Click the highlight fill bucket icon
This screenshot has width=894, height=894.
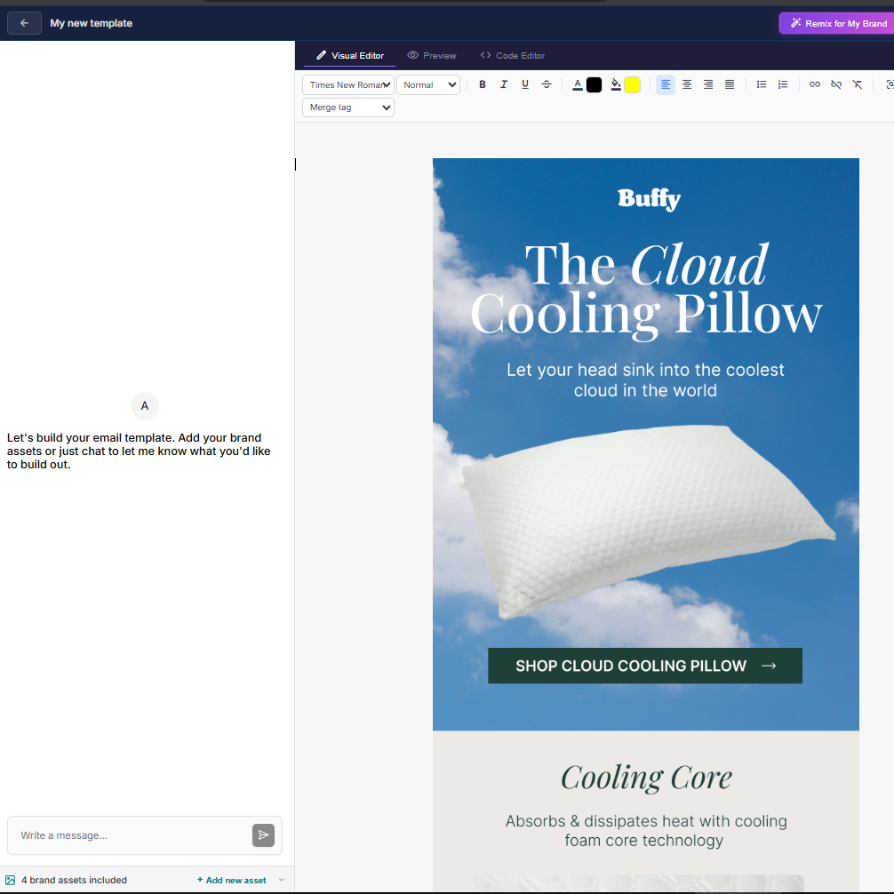click(616, 85)
